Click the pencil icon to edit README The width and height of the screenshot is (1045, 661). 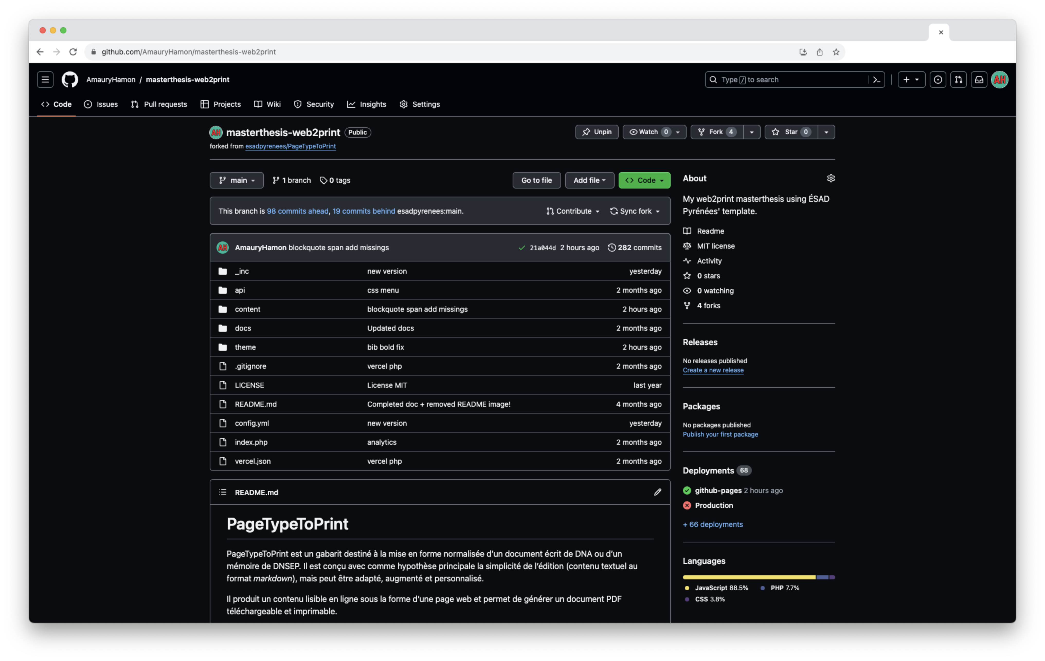coord(657,492)
